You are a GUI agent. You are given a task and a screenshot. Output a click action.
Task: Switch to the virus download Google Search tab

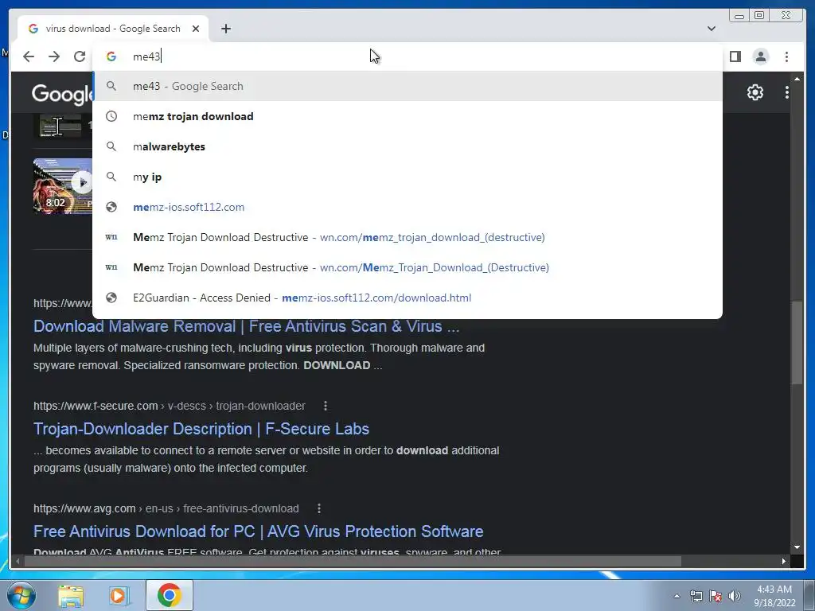click(113, 29)
